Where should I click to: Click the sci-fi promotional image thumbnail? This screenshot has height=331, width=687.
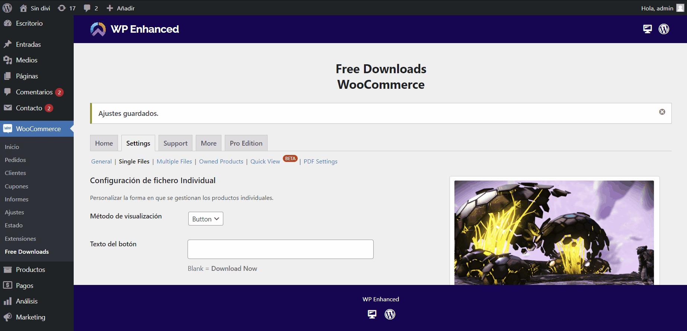(x=554, y=233)
